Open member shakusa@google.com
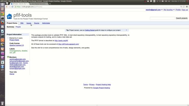This screenshot has width=189, height=106. 17,65
